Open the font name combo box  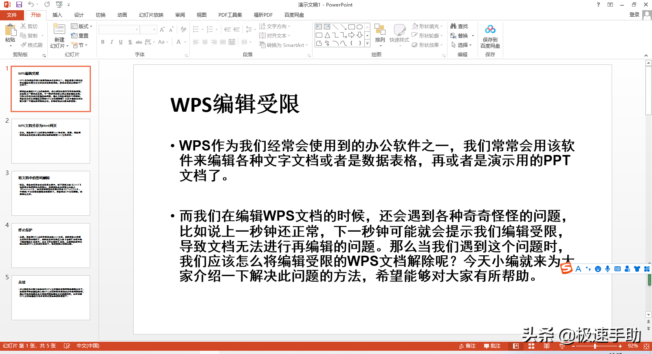119,30
